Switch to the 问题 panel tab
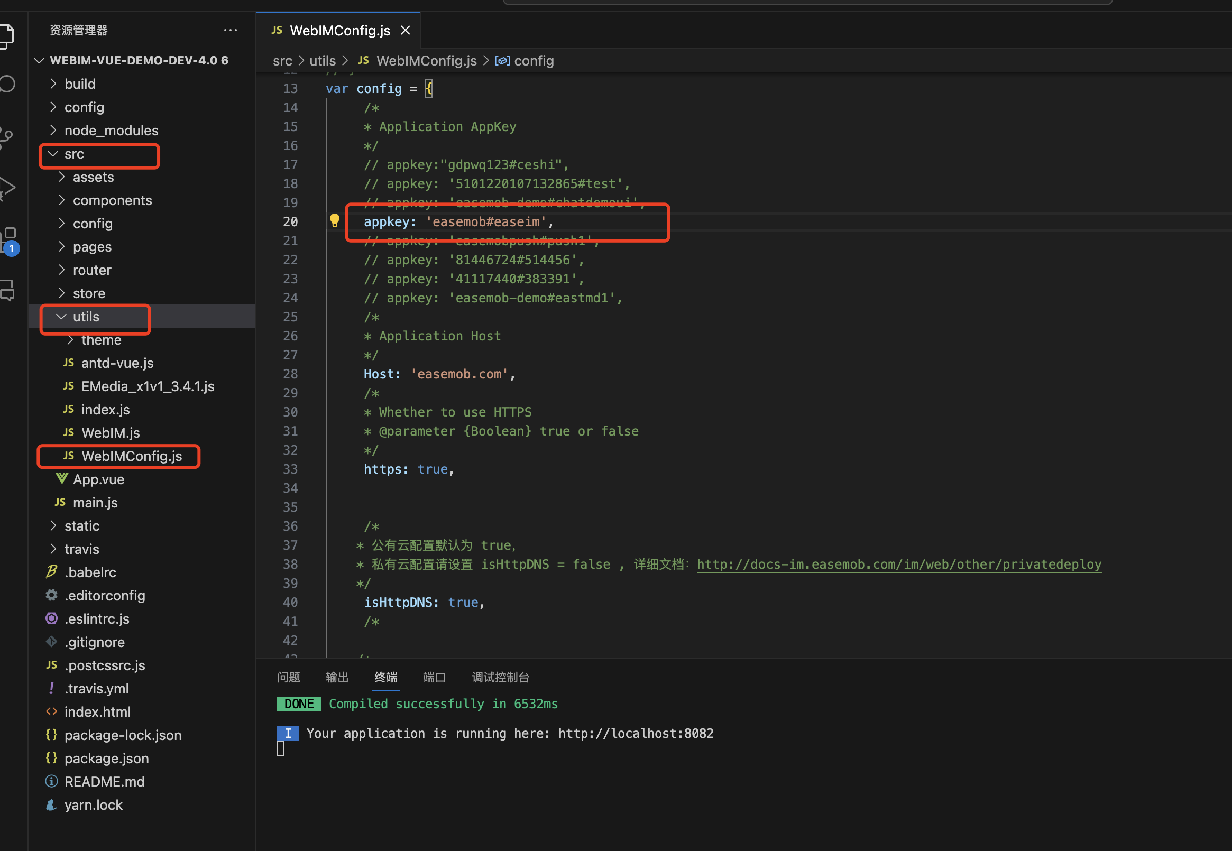Image resolution: width=1232 pixels, height=851 pixels. point(289,677)
